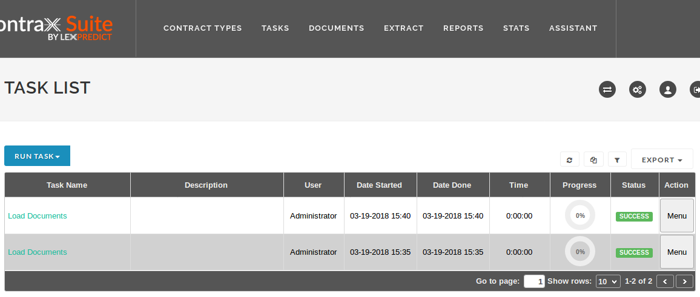Viewport: 700px width, 297px height.
Task: Sort by Time column header
Action: click(519, 185)
